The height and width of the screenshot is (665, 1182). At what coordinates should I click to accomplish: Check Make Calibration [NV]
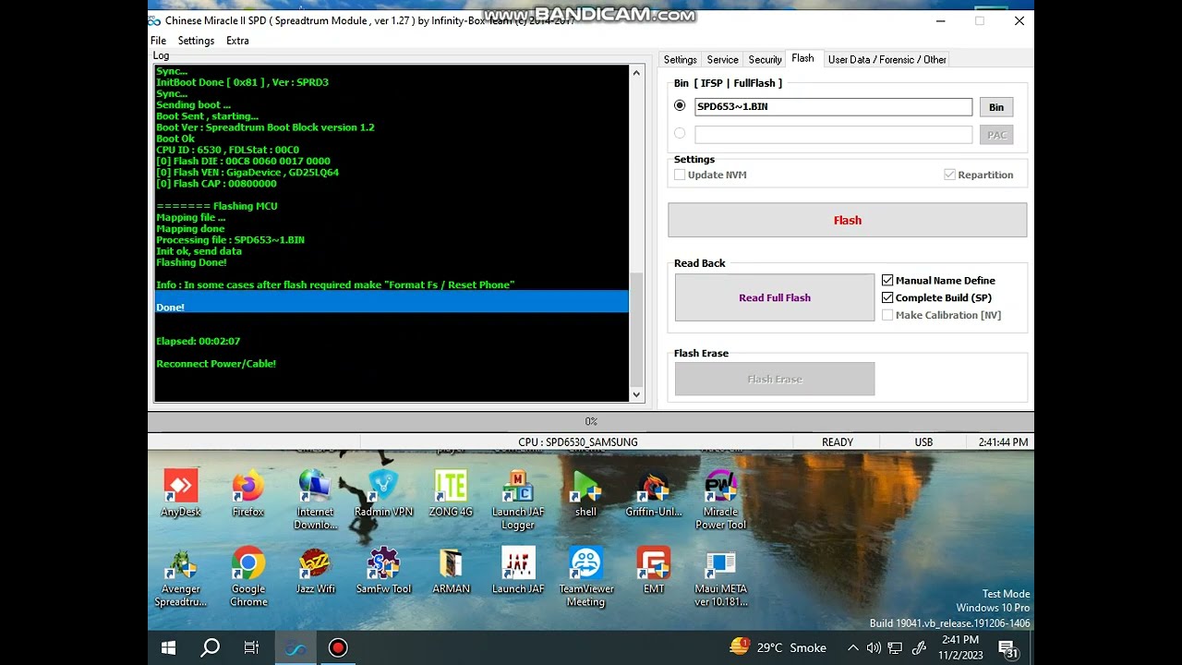[887, 315]
